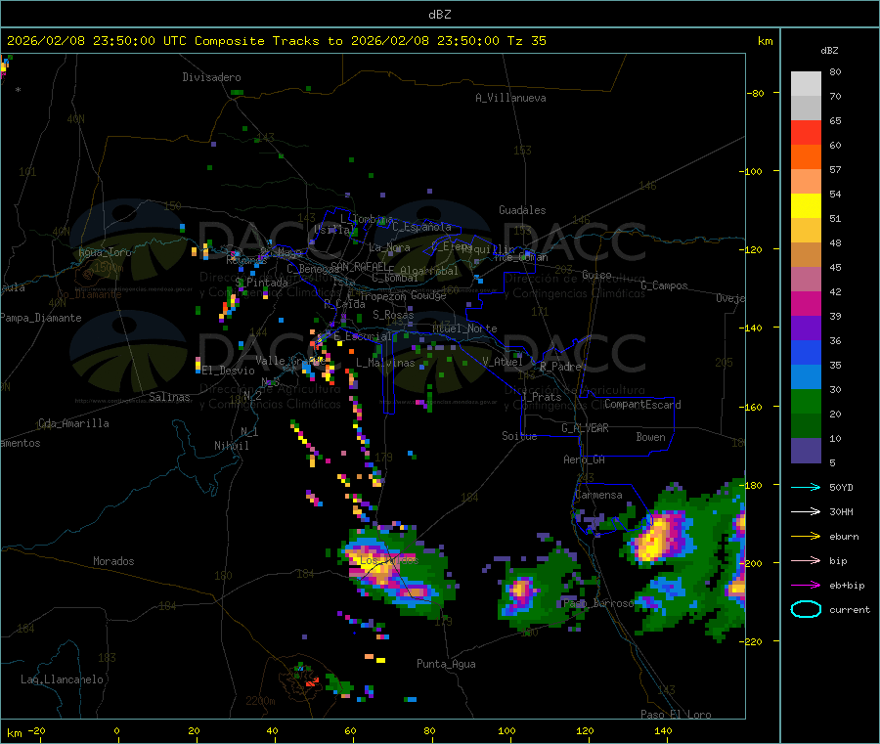Click the V_Atuel map label
Viewport: 880px width, 744px height.
tap(503, 362)
